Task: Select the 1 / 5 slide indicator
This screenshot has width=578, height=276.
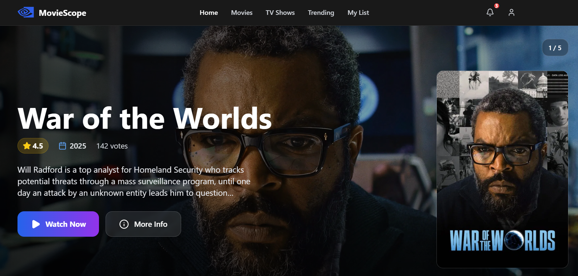Action: [x=555, y=48]
